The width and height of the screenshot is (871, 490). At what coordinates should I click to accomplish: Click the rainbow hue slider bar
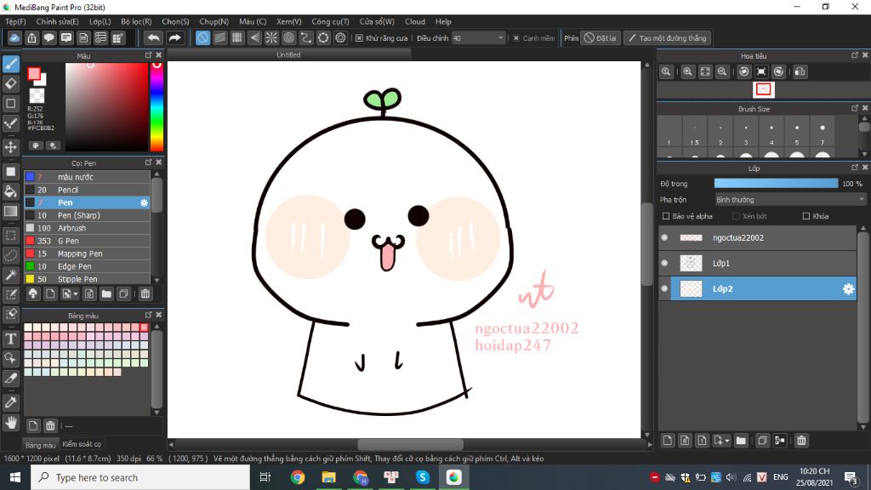pyautogui.click(x=157, y=106)
